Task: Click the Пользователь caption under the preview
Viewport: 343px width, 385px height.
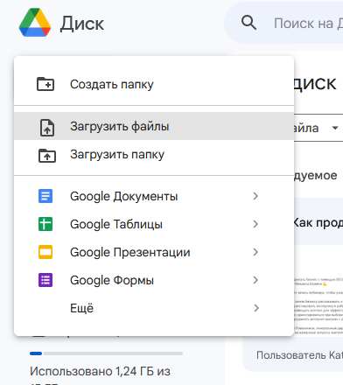Action: click(299, 355)
